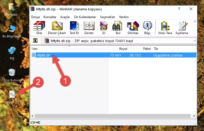Select the ntfytts.dll desktop file
This screenshot has width=204, height=131.
pyautogui.click(x=12, y=97)
